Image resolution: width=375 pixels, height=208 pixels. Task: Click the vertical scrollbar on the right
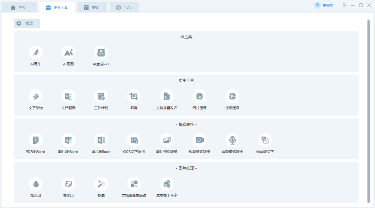click(368, 109)
